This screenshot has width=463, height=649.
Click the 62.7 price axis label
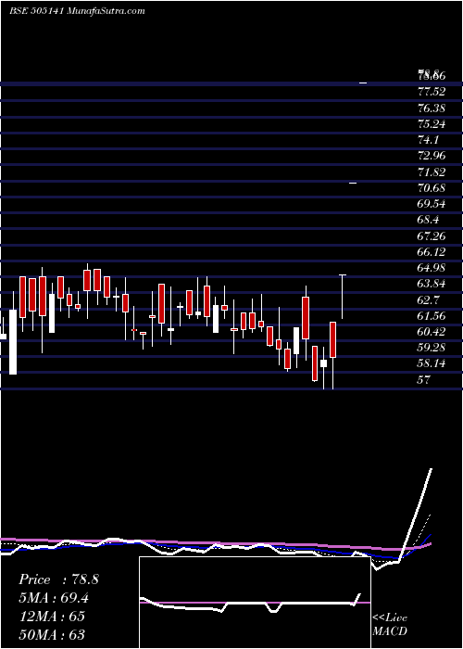click(429, 299)
